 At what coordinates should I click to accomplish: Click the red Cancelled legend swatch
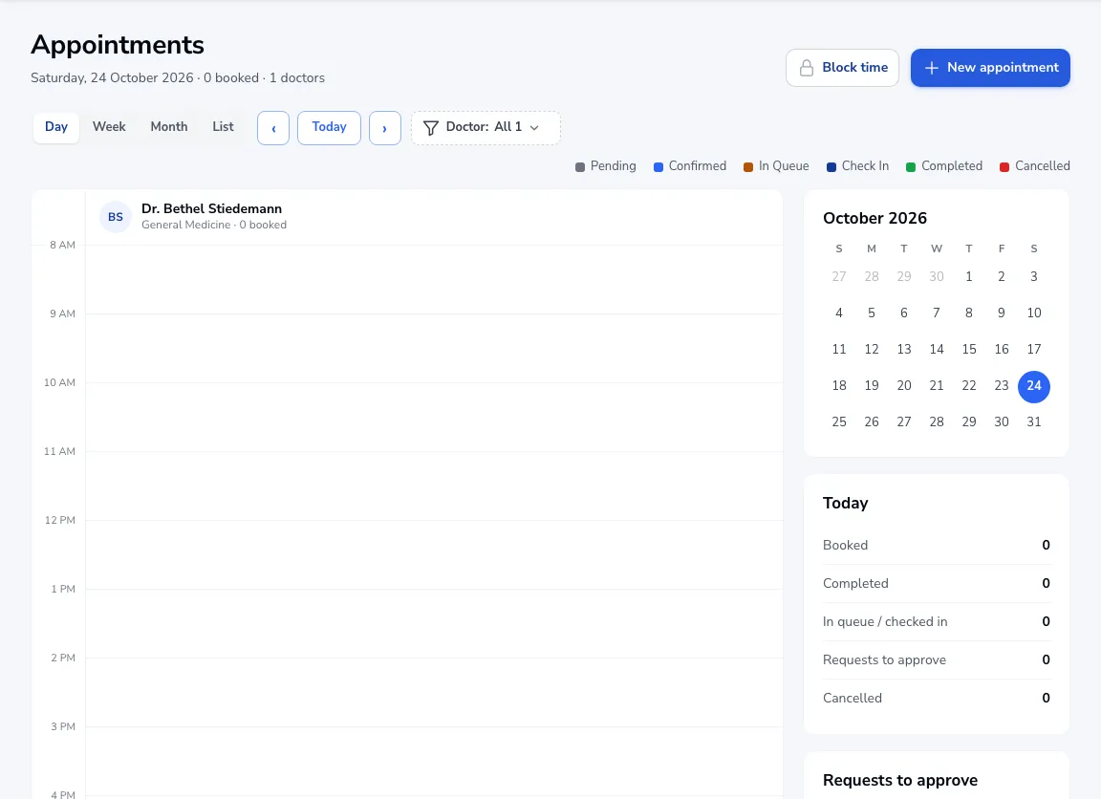tap(1004, 167)
